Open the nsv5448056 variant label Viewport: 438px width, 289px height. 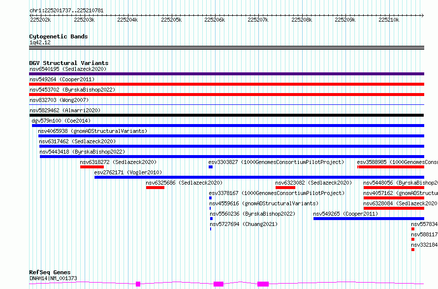click(401, 183)
